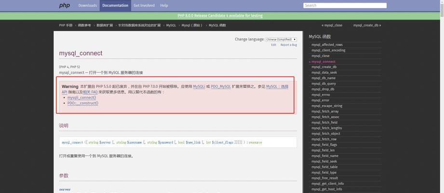Screen dimensions: 444x193
Task: Click the Edit link
Action: pyautogui.click(x=273, y=45)
